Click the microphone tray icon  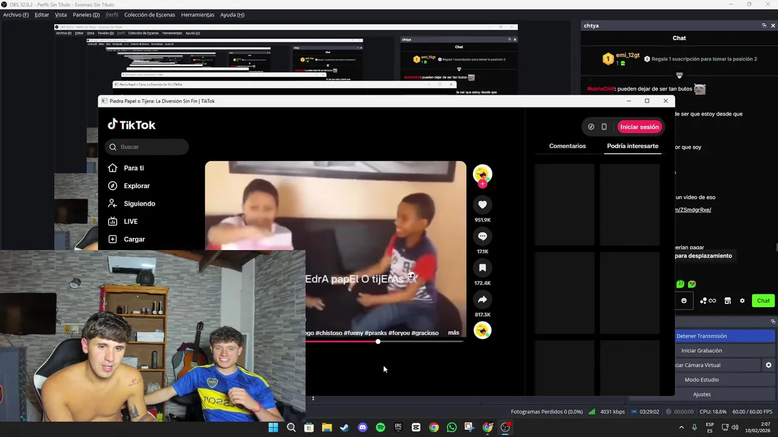[x=695, y=427]
